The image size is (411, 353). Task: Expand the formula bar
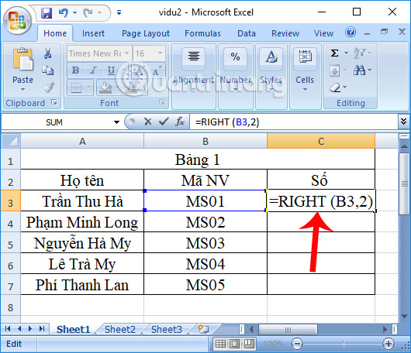pyautogui.click(x=404, y=122)
